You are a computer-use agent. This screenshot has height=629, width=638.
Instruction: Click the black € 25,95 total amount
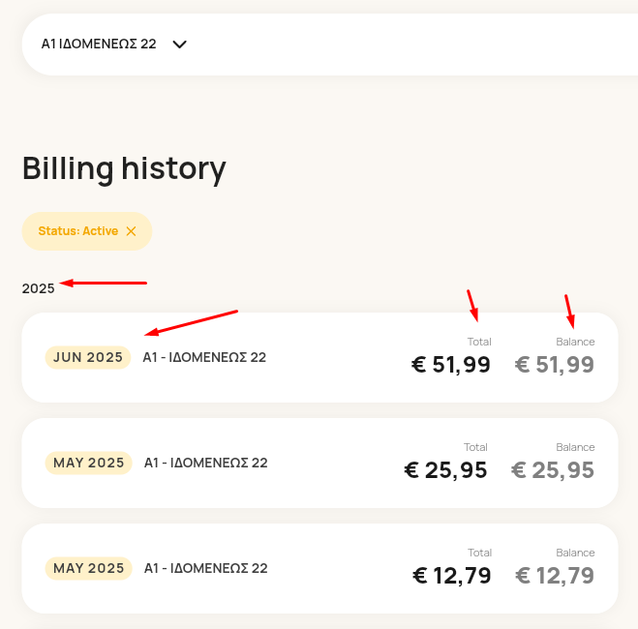445,470
